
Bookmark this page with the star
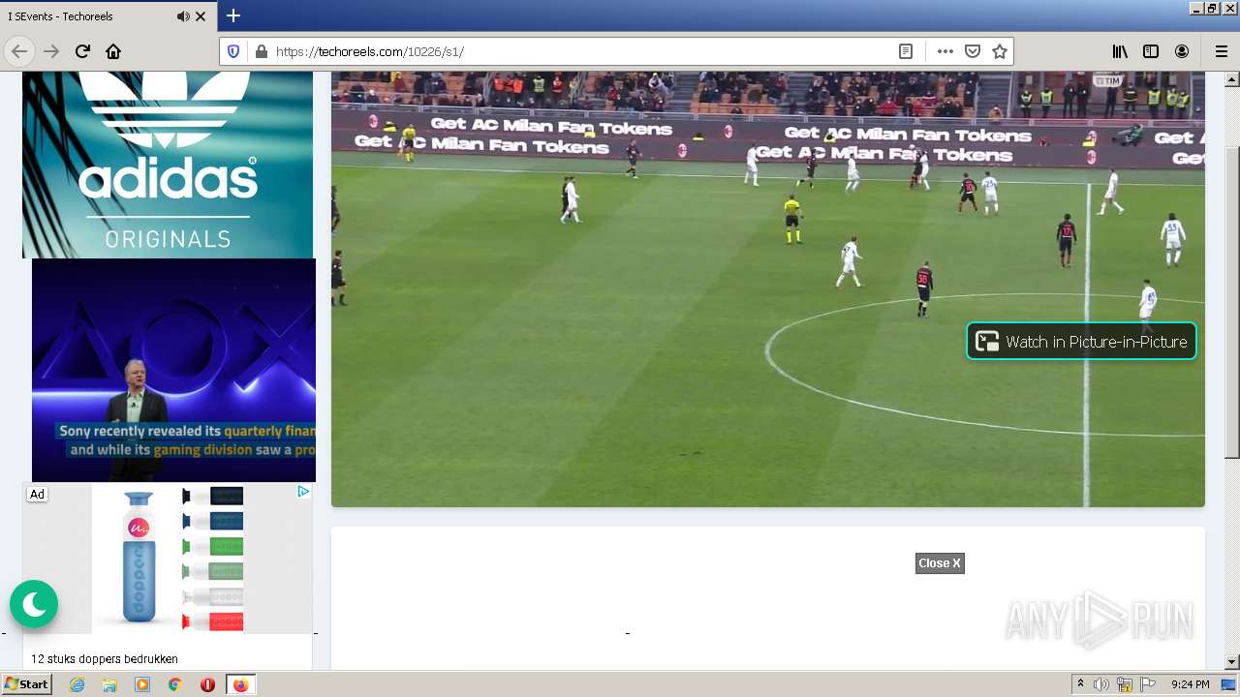(x=1000, y=51)
